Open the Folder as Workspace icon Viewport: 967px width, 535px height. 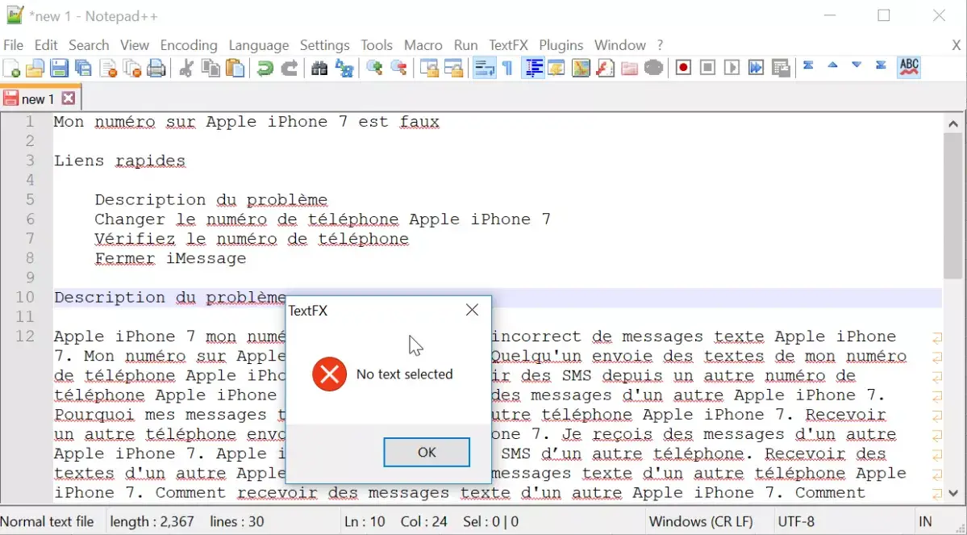pyautogui.click(x=629, y=68)
